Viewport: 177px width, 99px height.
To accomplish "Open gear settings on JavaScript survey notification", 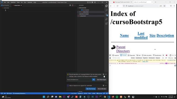I will pyautogui.click(x=103, y=86).
